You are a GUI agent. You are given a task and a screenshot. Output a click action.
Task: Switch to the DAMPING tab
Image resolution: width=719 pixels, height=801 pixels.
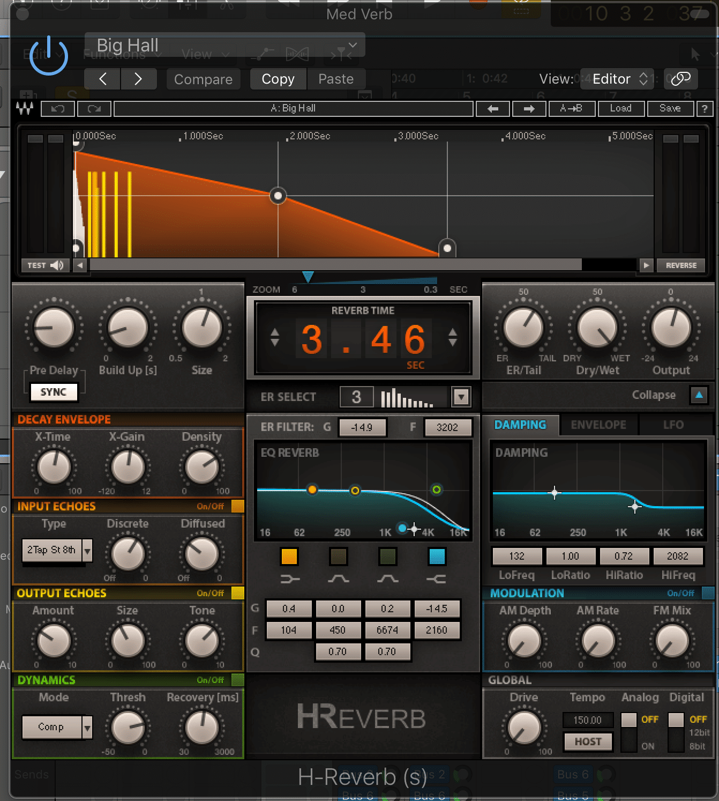[520, 425]
